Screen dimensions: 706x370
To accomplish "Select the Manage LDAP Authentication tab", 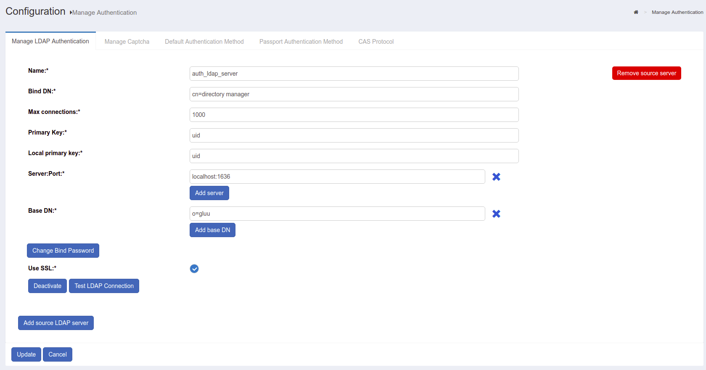I will (x=50, y=41).
